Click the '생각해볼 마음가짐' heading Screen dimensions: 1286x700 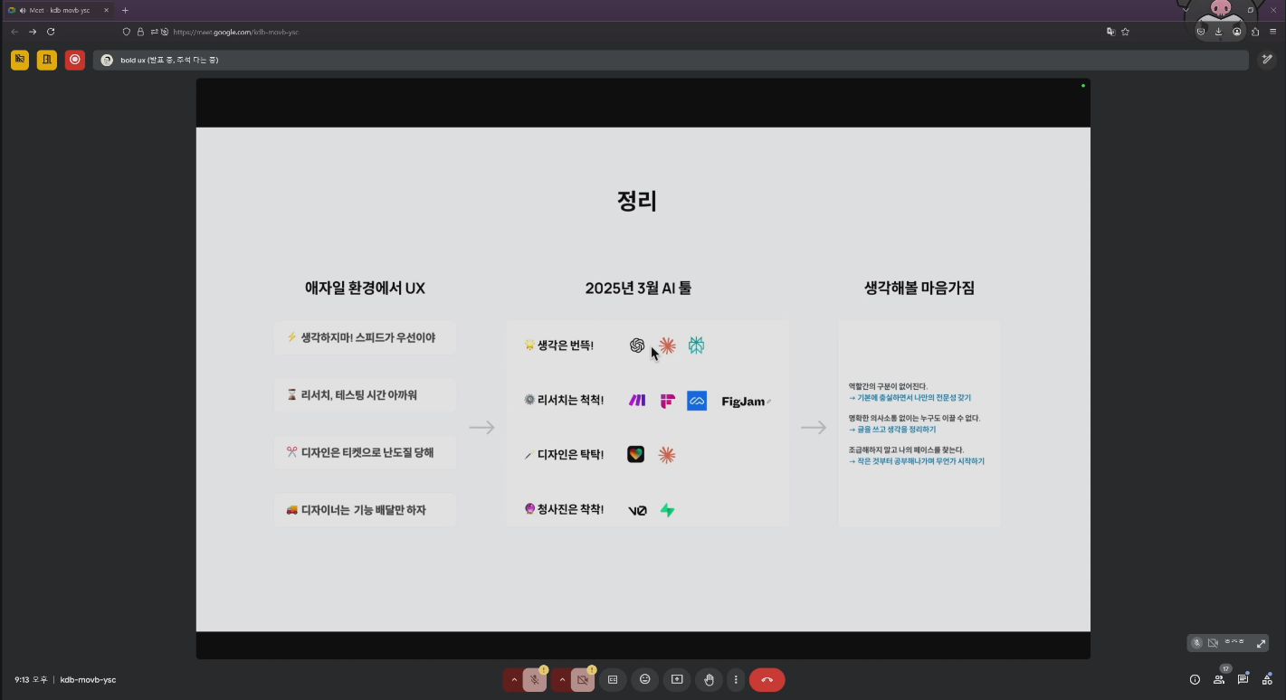pyautogui.click(x=919, y=289)
